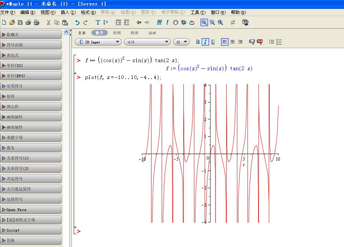Screen dimensions: 344x247
Task: Click the third zoom magnifier icon
Action: (x=220, y=22)
